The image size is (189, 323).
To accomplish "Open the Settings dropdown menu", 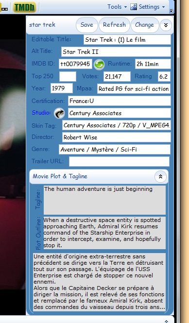I will 152,7.
